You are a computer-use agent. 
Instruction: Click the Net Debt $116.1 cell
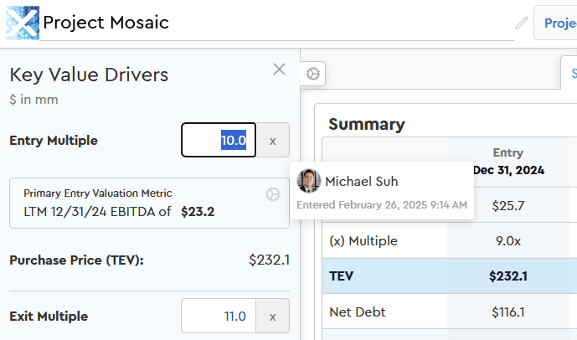coord(508,312)
